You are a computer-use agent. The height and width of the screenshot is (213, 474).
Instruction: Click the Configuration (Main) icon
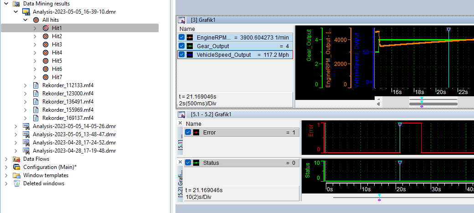(16, 167)
